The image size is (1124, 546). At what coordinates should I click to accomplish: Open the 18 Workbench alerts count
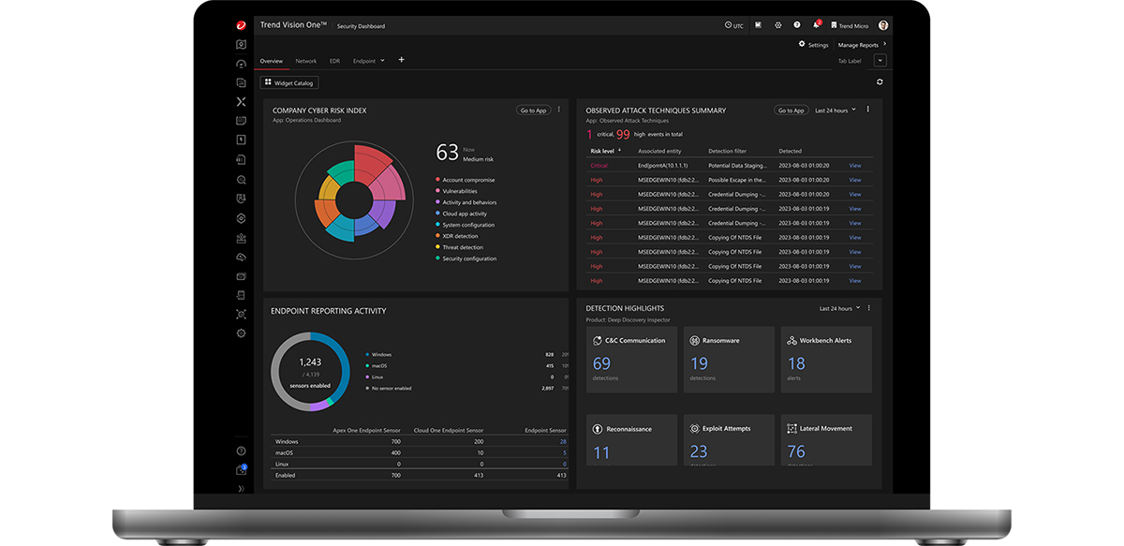pyautogui.click(x=796, y=363)
